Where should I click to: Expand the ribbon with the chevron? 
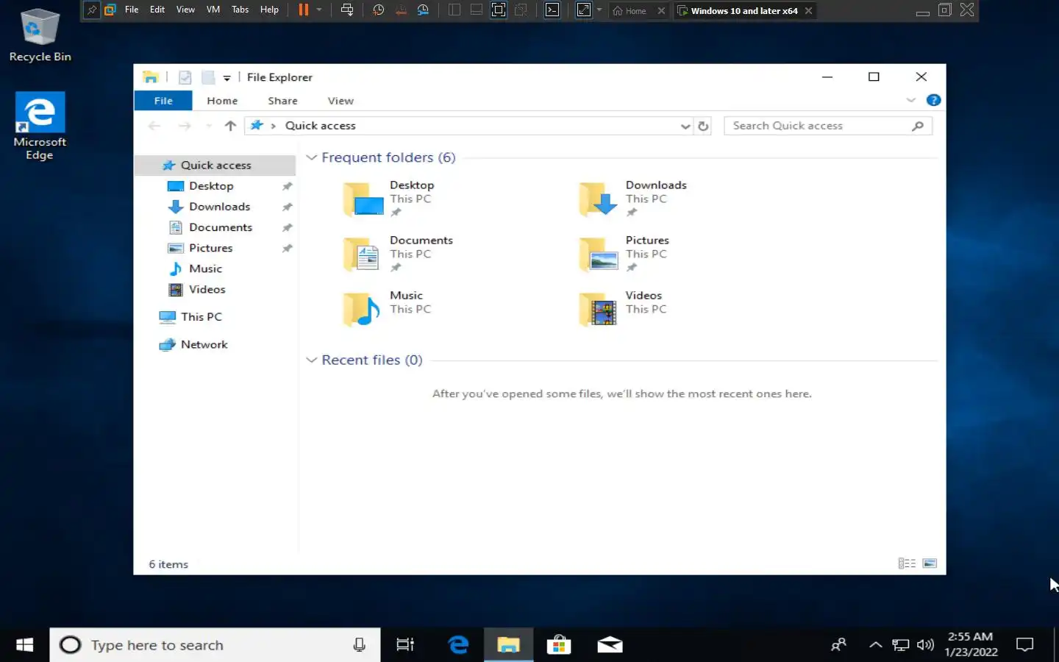tap(911, 100)
